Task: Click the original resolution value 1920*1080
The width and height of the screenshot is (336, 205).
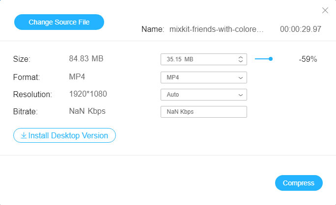Action: tap(88, 94)
